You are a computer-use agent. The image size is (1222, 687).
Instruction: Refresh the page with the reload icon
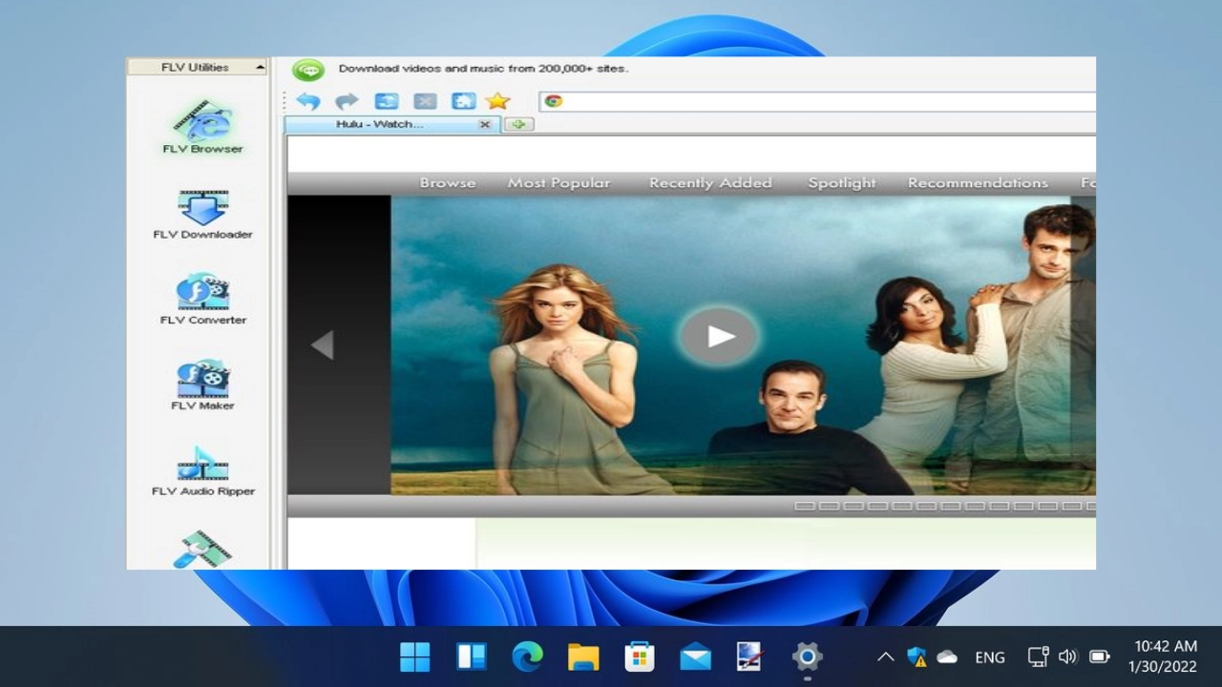[x=386, y=101]
